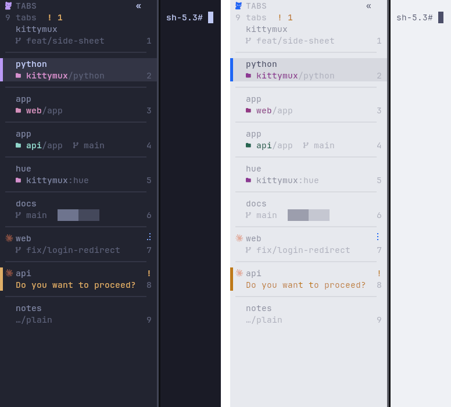Select 'Do you want to proceed?' prompt, dark sidebar
451x407 pixels.
point(76,285)
